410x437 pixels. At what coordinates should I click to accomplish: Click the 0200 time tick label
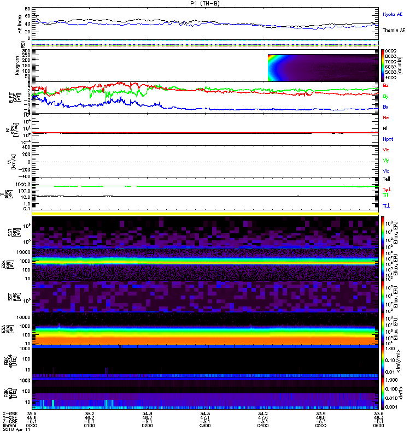pyautogui.click(x=147, y=426)
